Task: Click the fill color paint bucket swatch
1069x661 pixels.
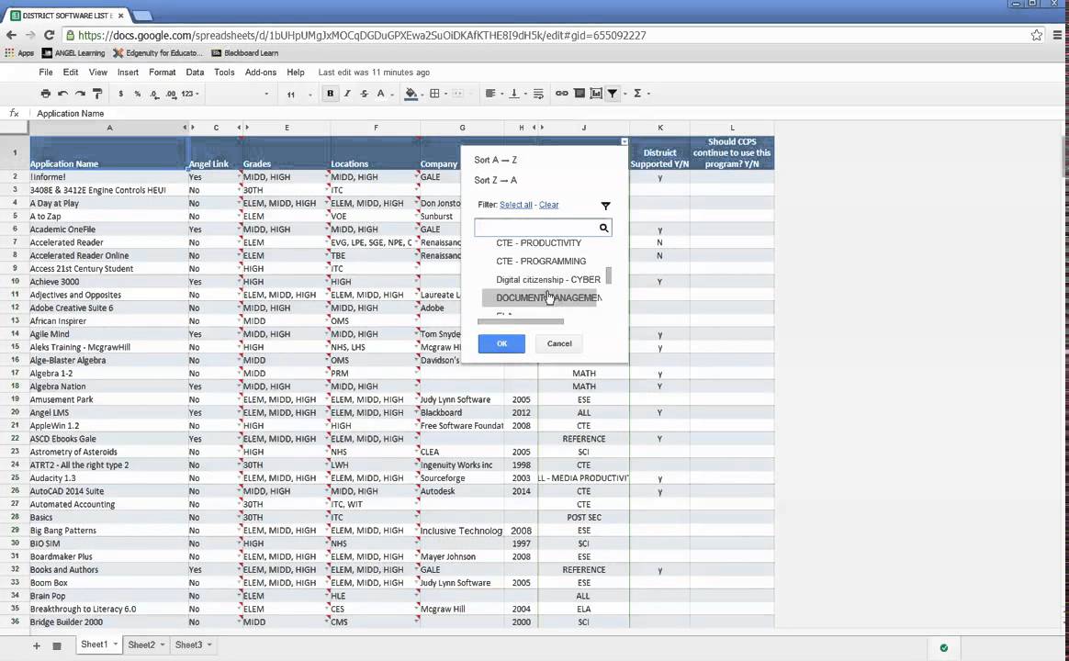Action: tap(411, 94)
